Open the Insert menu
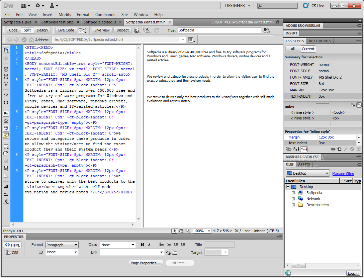Image resolution: width=364 pixels, height=278 pixels. [x=48, y=15]
